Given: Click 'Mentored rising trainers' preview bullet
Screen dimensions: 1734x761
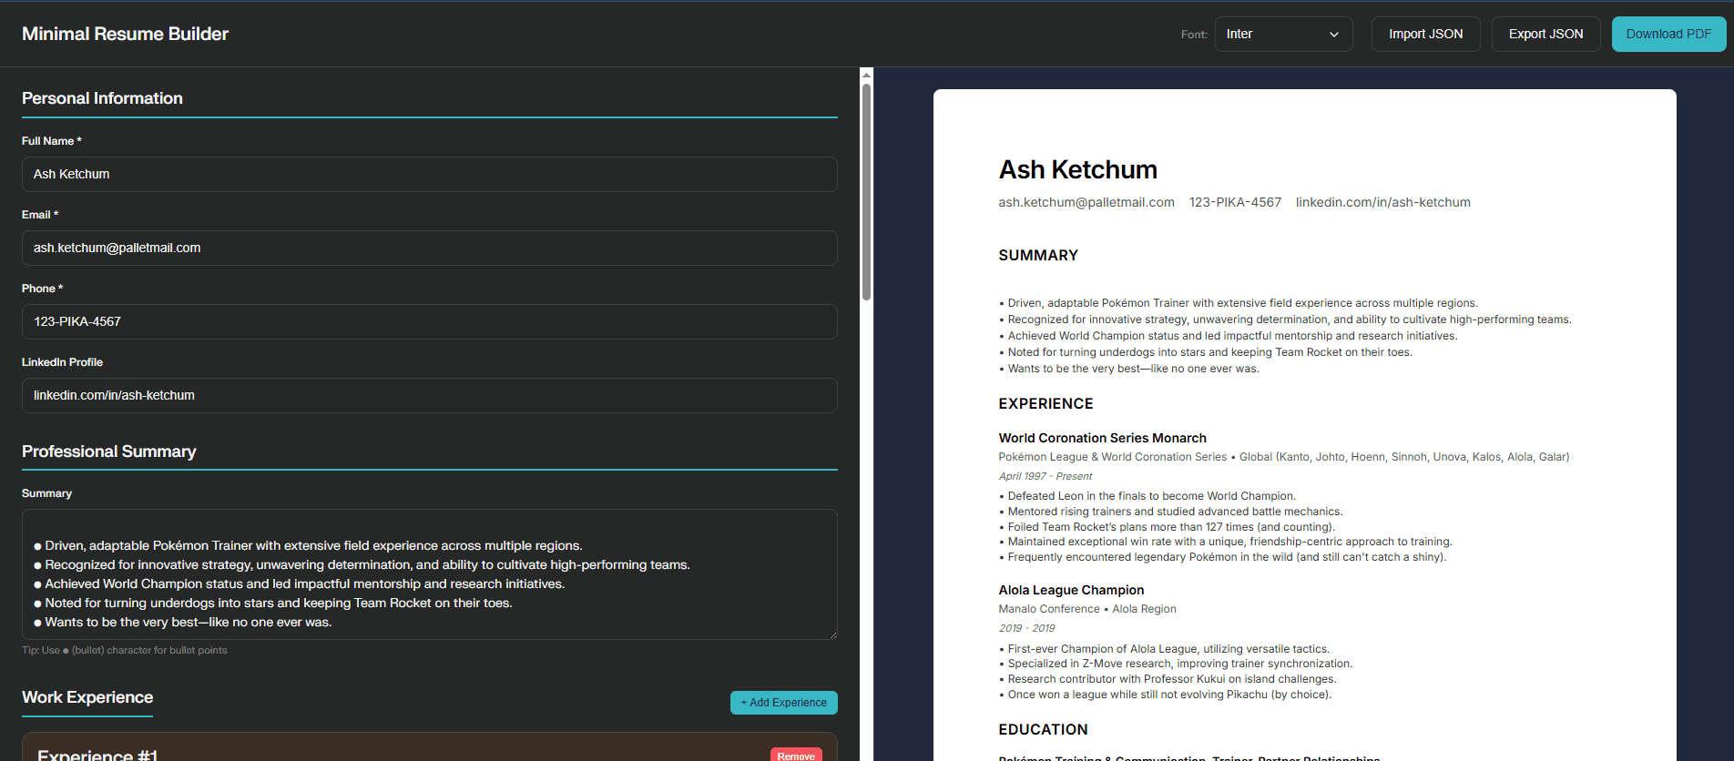Looking at the screenshot, I should (1171, 512).
